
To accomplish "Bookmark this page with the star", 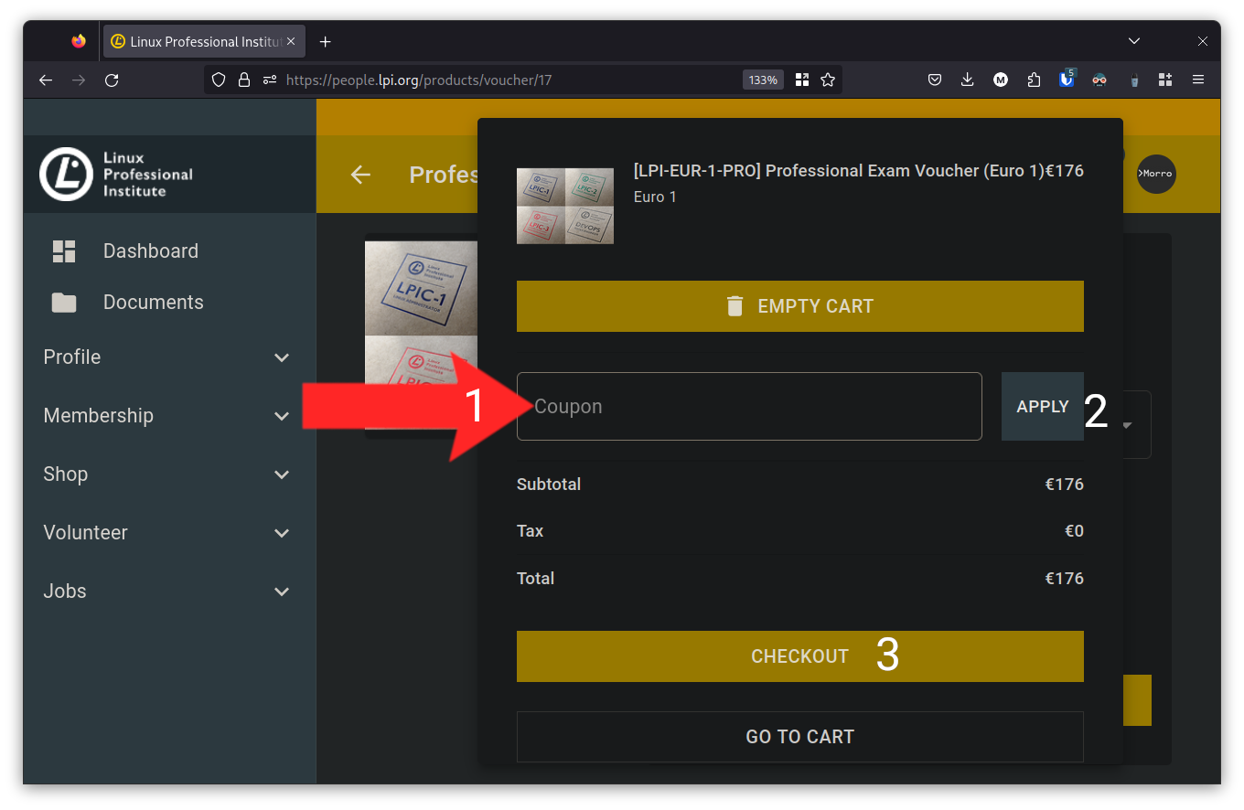I will [x=828, y=80].
